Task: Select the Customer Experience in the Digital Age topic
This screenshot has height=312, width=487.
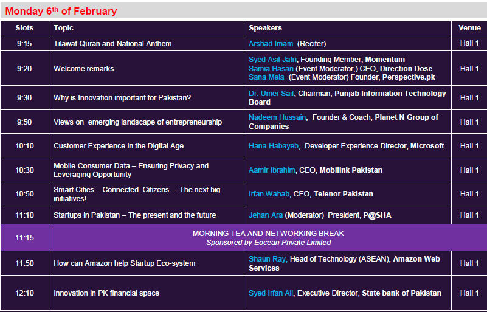Action: tap(118, 146)
